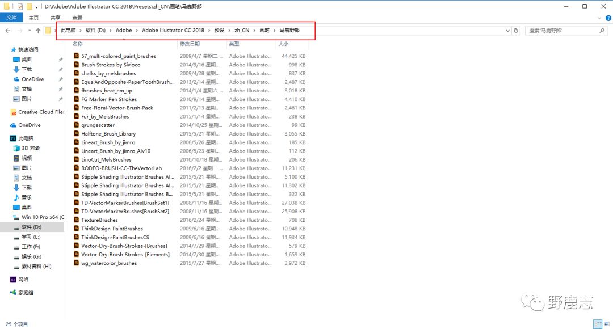The width and height of the screenshot is (613, 329).
Task: Select Halftone_Brush_Library file icon
Action: pyautogui.click(x=76, y=134)
